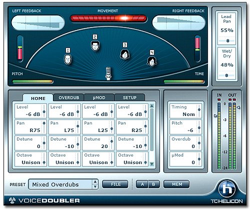
Task: Adjust voice 4 Level -6 dB slider
Action: [x=145, y=111]
